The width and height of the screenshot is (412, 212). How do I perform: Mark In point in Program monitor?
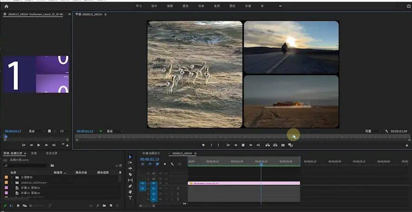click(x=211, y=145)
